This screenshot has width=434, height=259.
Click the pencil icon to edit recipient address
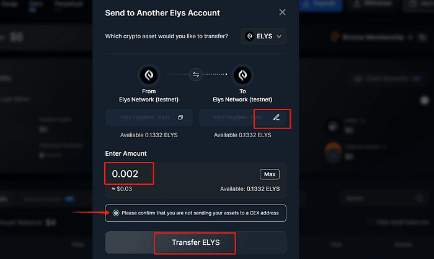(x=277, y=117)
